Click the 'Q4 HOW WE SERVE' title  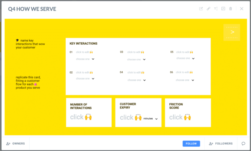click(32, 9)
